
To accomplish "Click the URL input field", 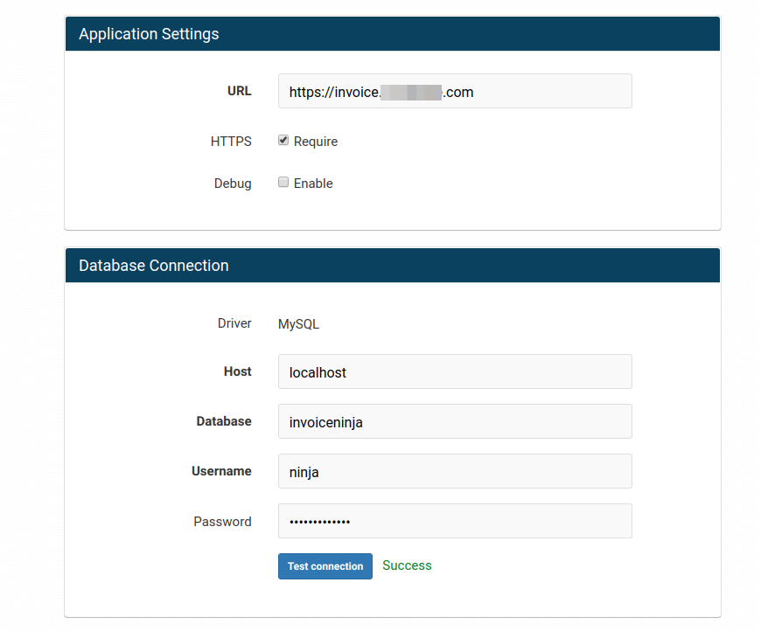I will [x=454, y=92].
